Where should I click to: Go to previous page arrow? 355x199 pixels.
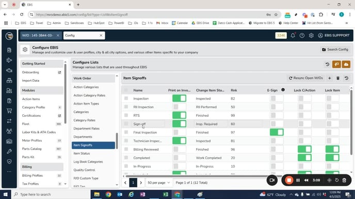(x=125, y=183)
